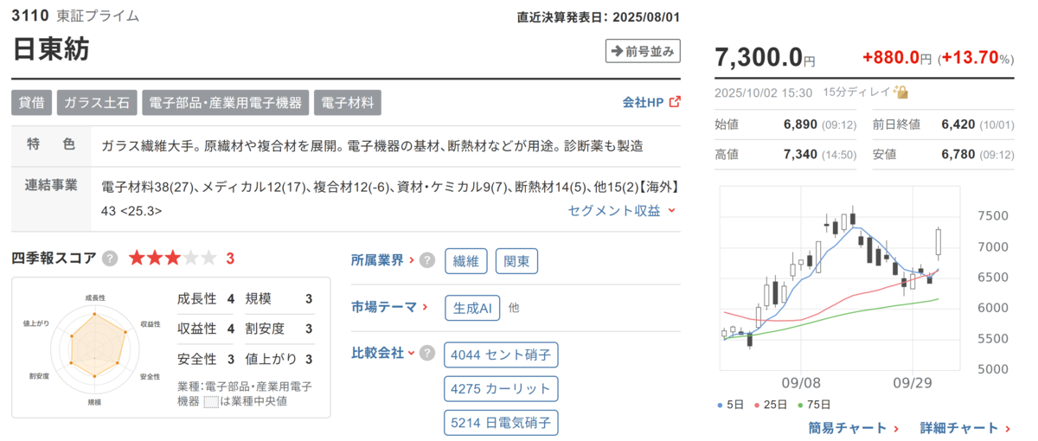
Task: Open the 会社HP external link icon
Action: (x=675, y=102)
